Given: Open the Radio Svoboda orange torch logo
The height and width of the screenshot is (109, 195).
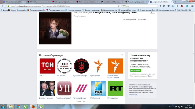Looking at the screenshot, I should pos(115,66).
